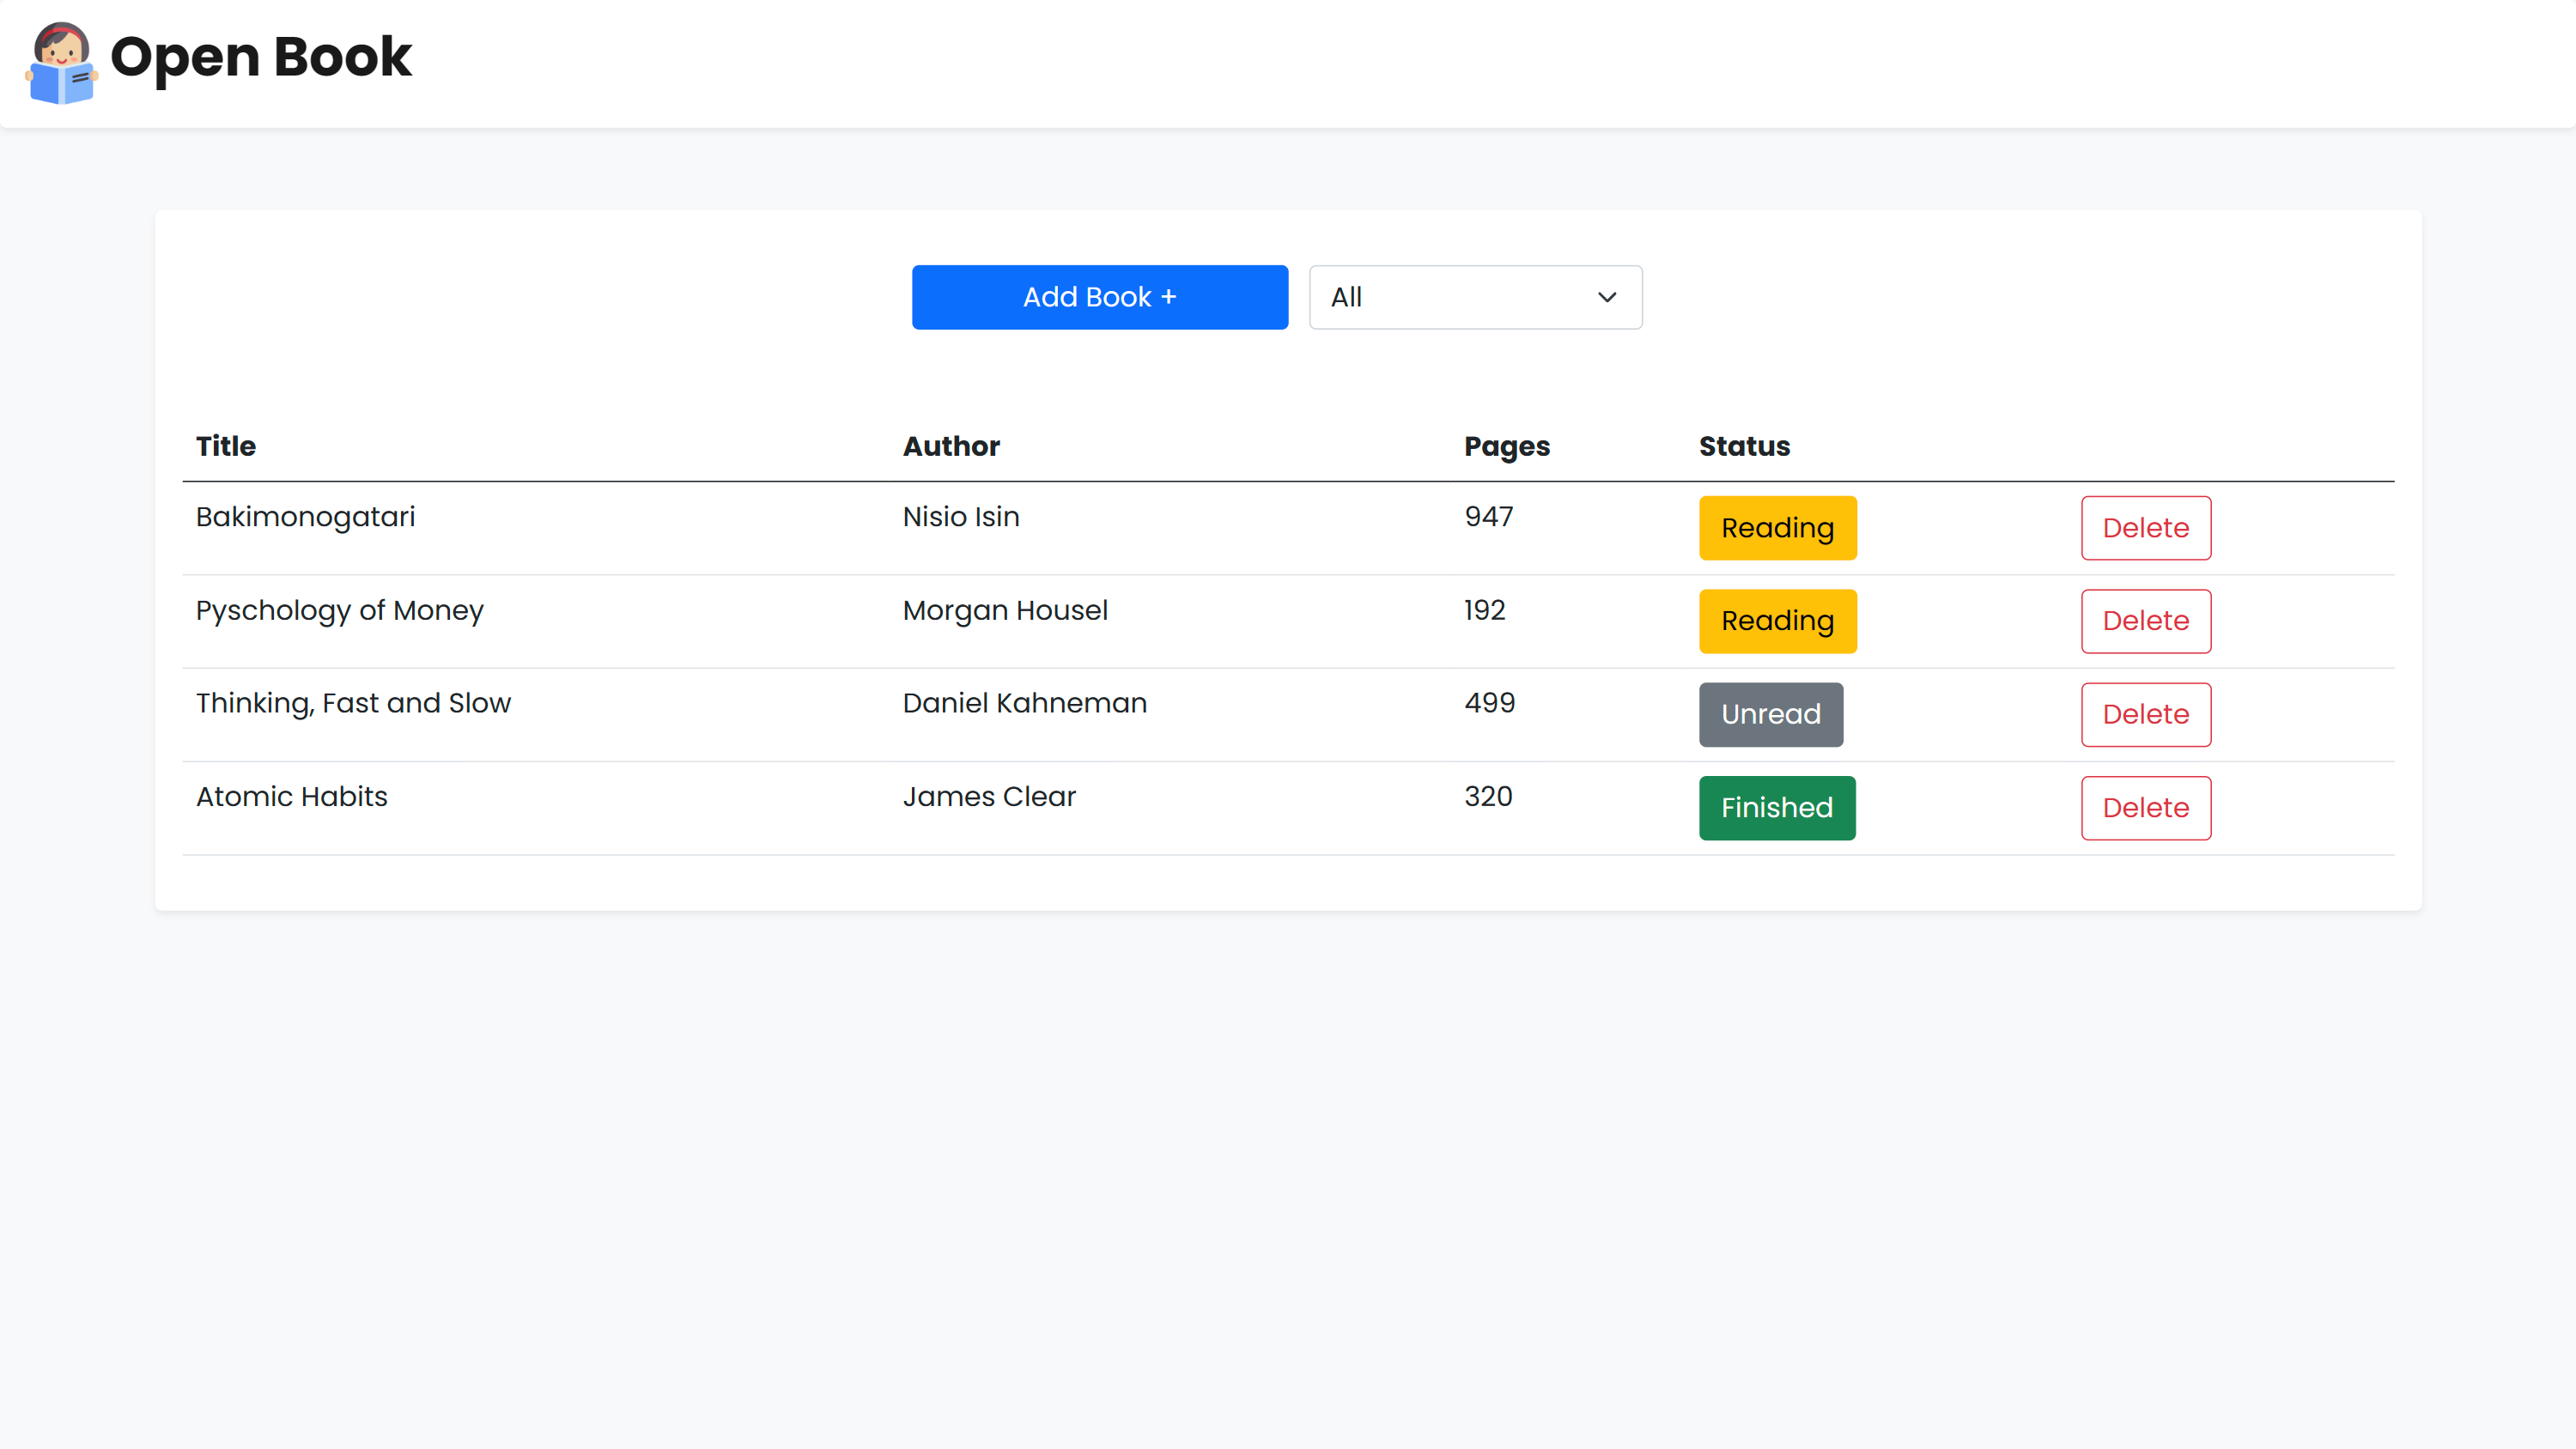Select the Atomic Habits title cell
Viewport: 2576px width, 1449px height.
point(292,797)
